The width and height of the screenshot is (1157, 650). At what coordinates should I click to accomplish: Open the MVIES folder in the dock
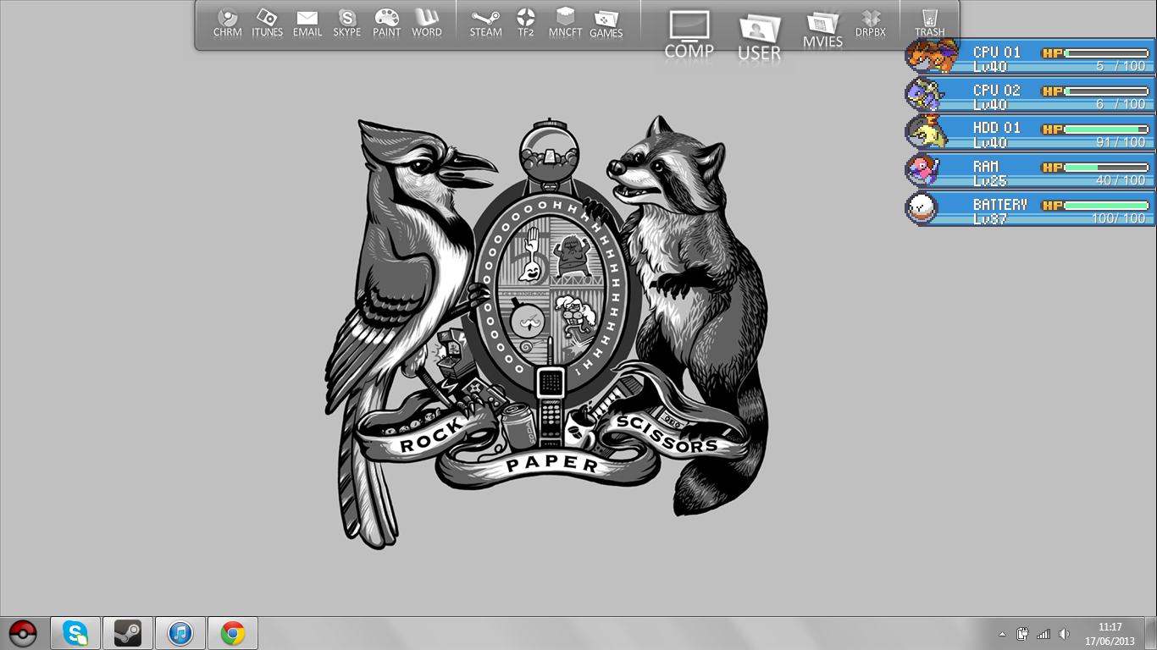click(x=823, y=30)
